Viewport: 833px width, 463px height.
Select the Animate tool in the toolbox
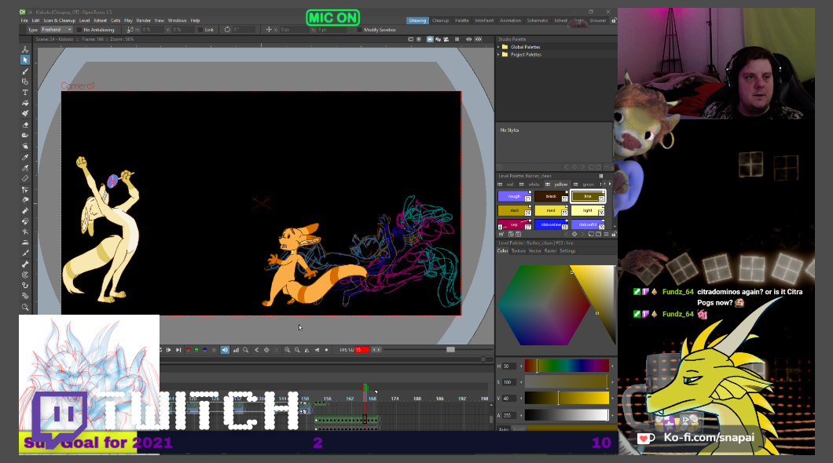(x=25, y=49)
